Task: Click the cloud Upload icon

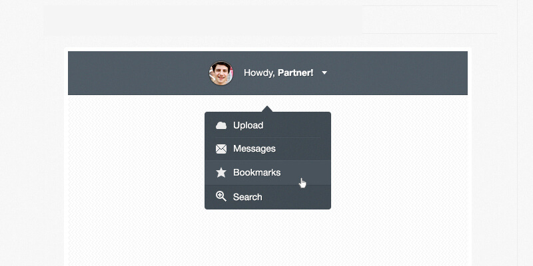Action: pyautogui.click(x=221, y=125)
